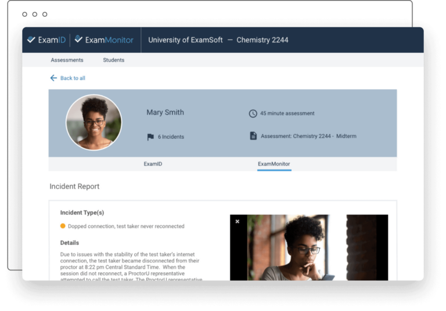
Task: Click the Dopped connection incident type text
Action: point(126,226)
